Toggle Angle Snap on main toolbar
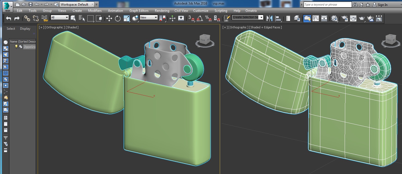The height and width of the screenshot is (174, 402). pos(200,18)
